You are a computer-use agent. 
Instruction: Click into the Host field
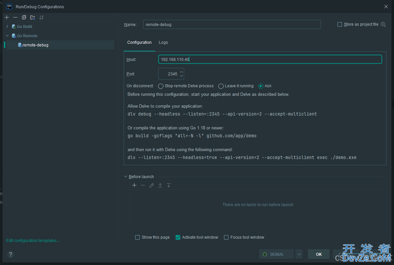pos(270,59)
